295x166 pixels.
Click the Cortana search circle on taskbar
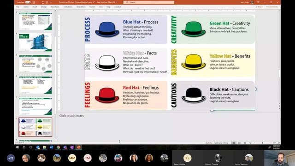24,148
